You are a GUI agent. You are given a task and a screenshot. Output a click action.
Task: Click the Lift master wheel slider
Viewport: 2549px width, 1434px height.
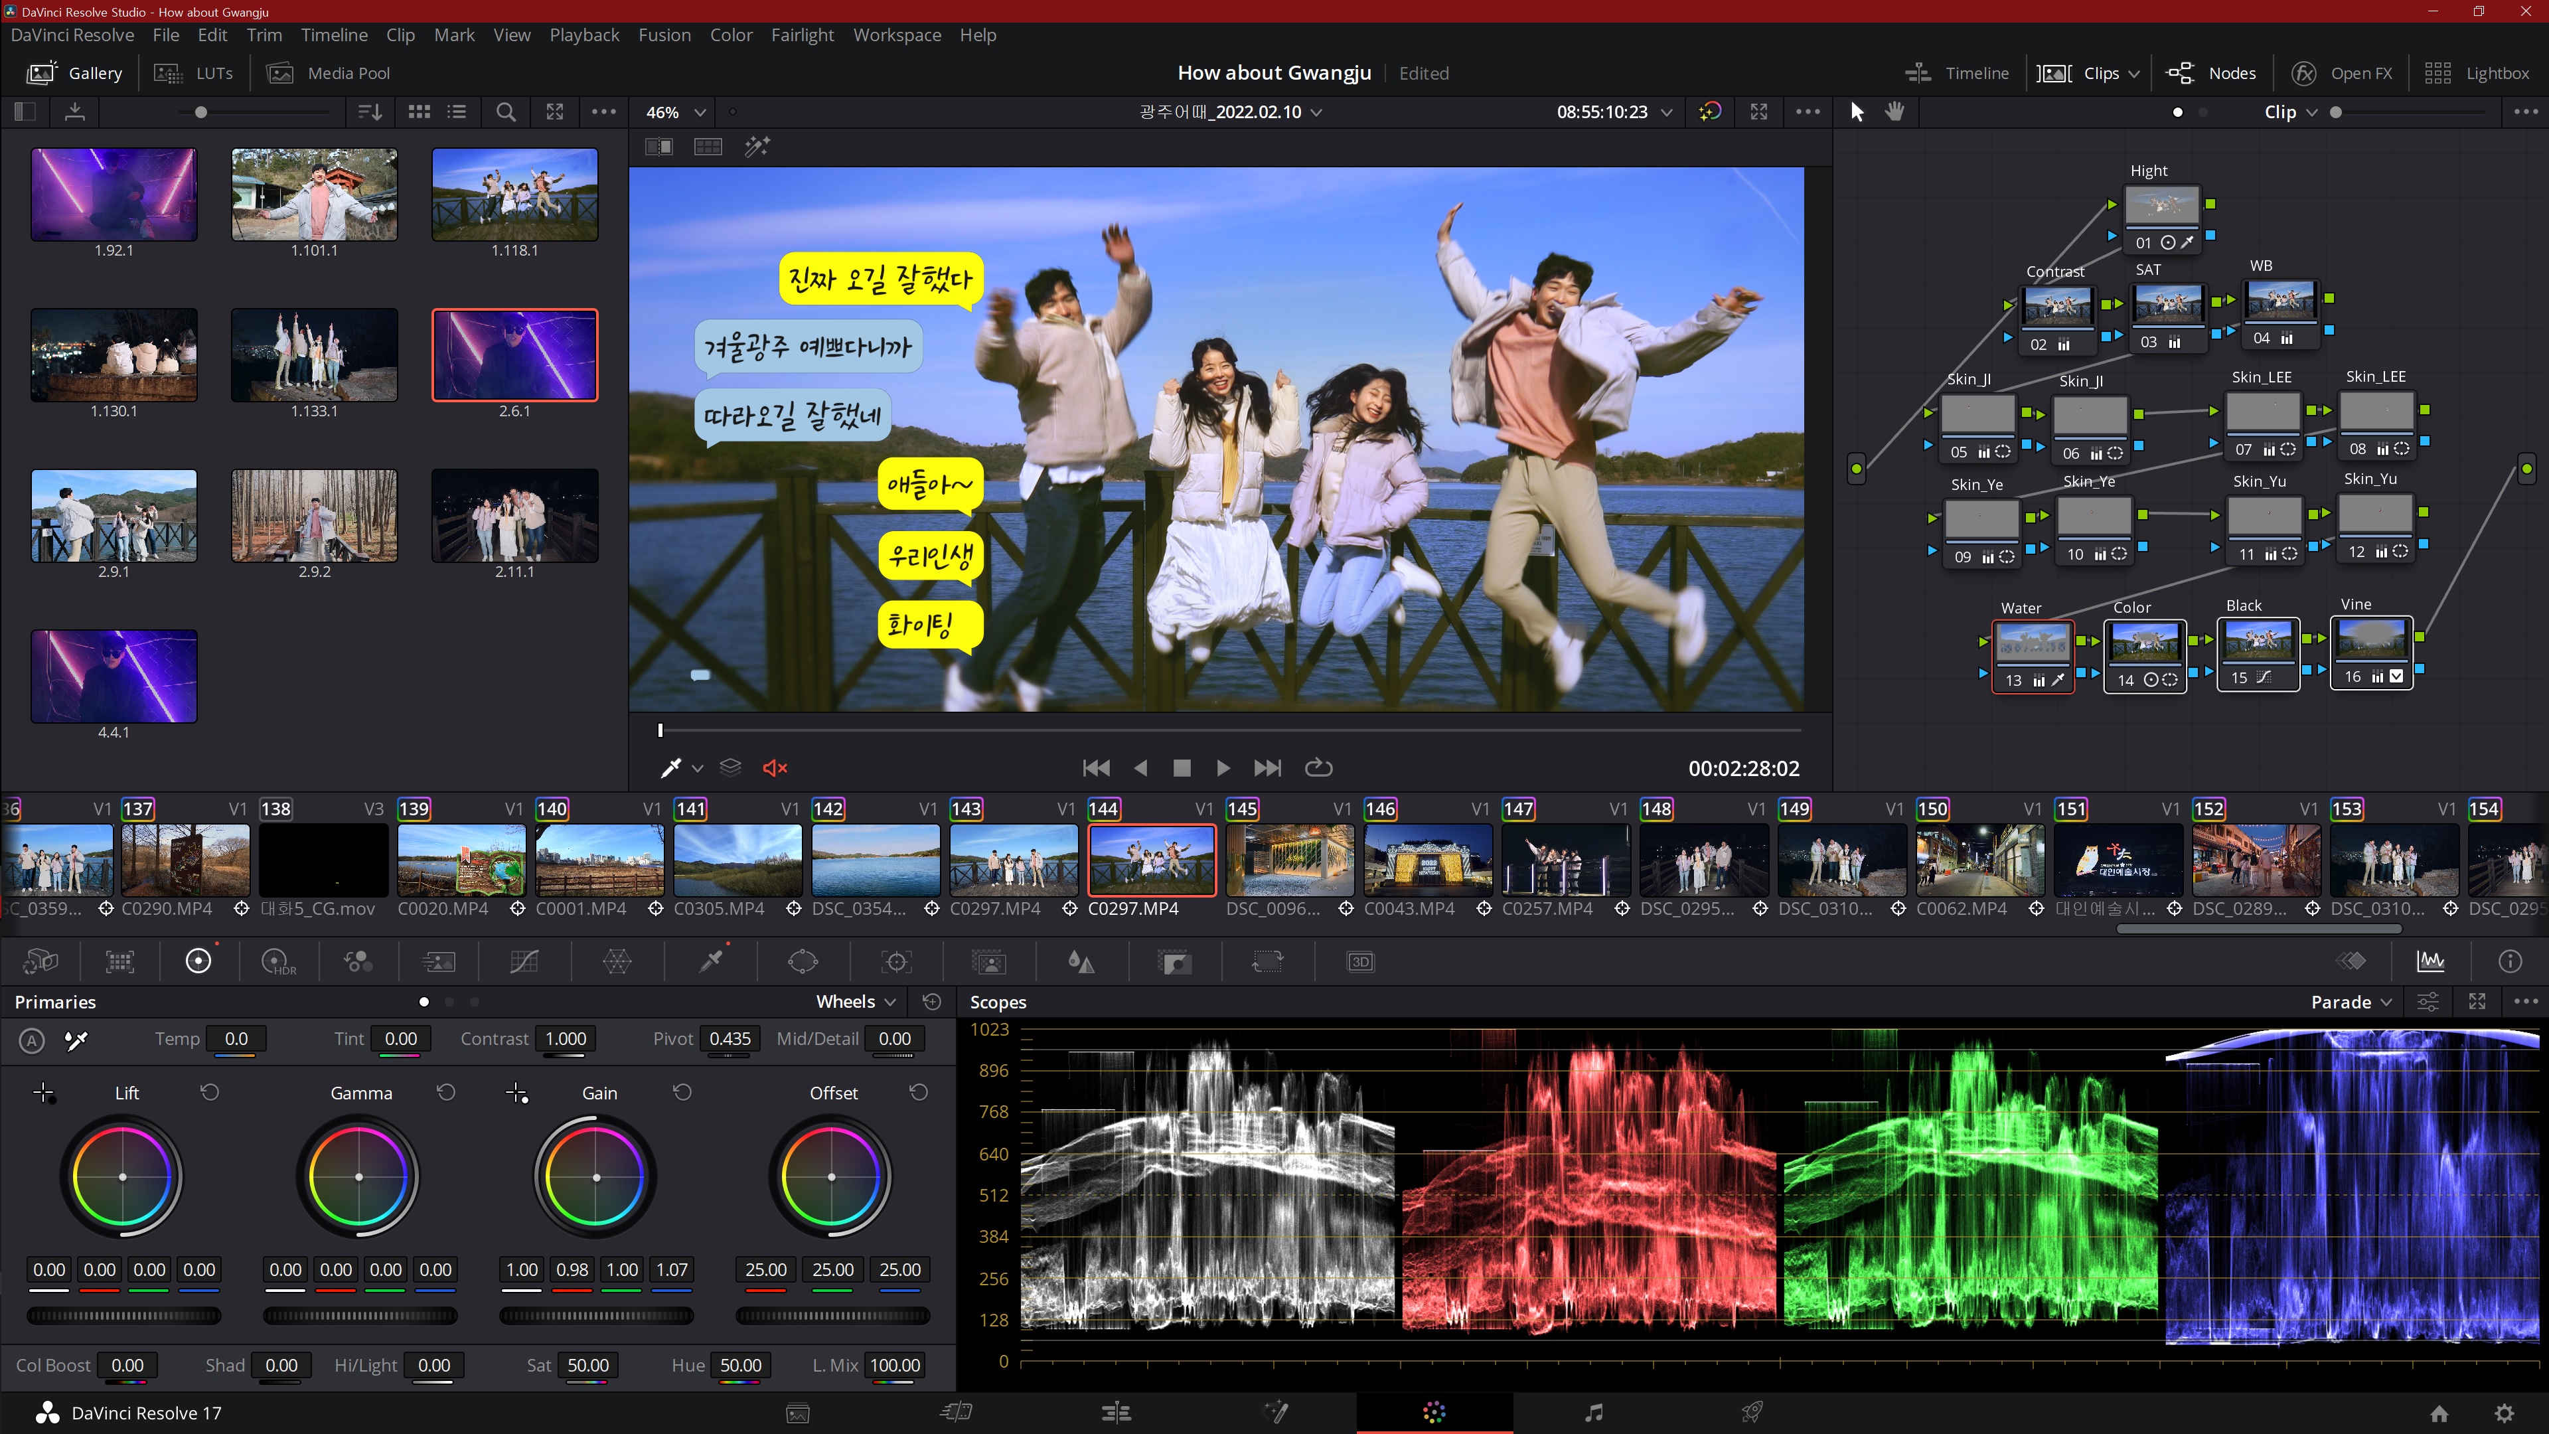[x=123, y=1315]
